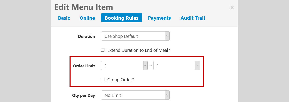Open the maximum Order Limit dropdown

[x=177, y=65]
